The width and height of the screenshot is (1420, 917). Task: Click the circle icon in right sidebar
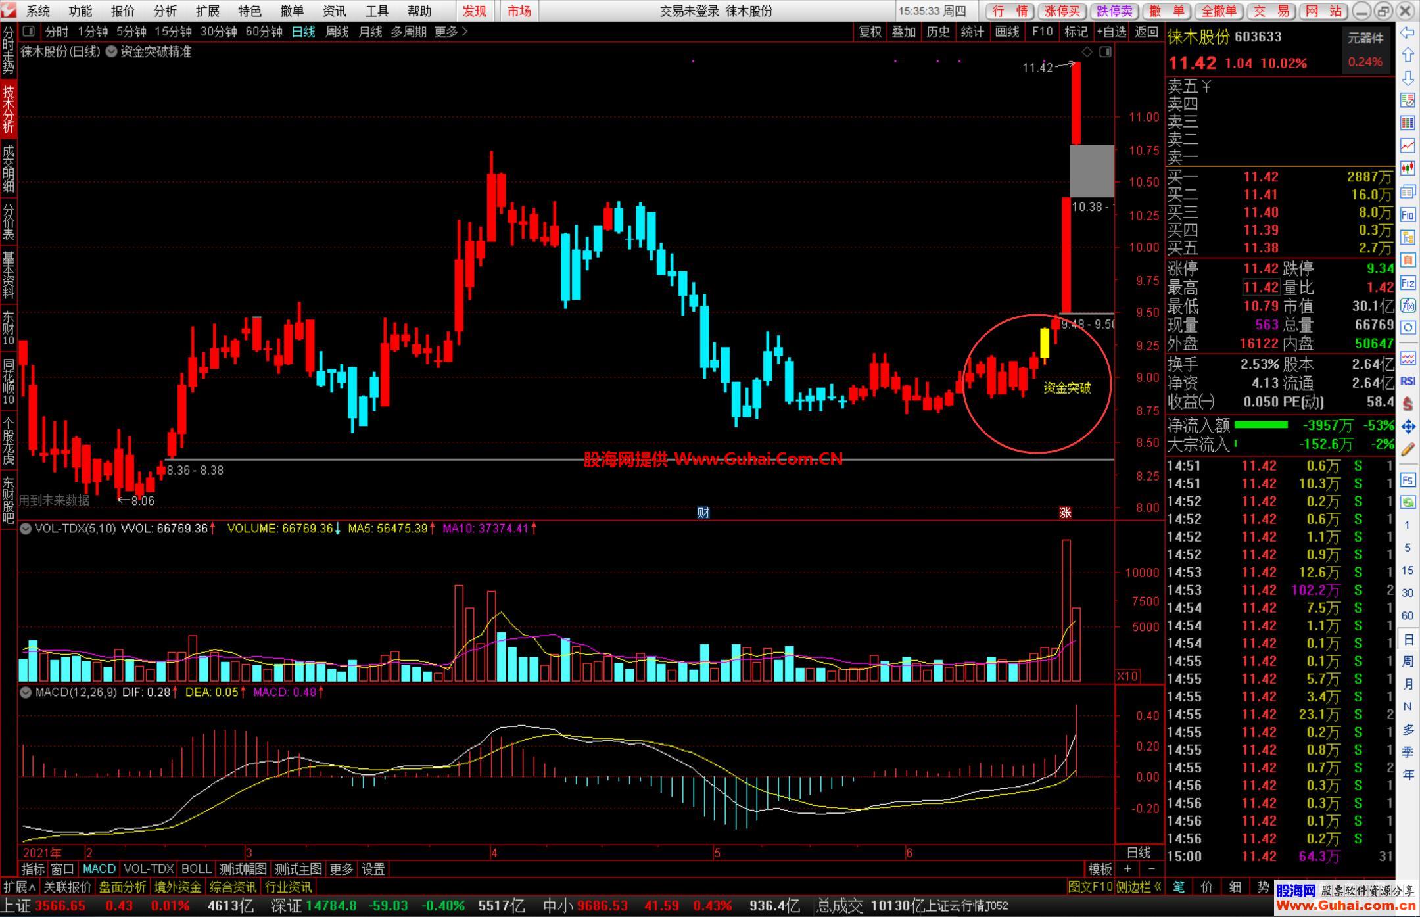(1408, 328)
